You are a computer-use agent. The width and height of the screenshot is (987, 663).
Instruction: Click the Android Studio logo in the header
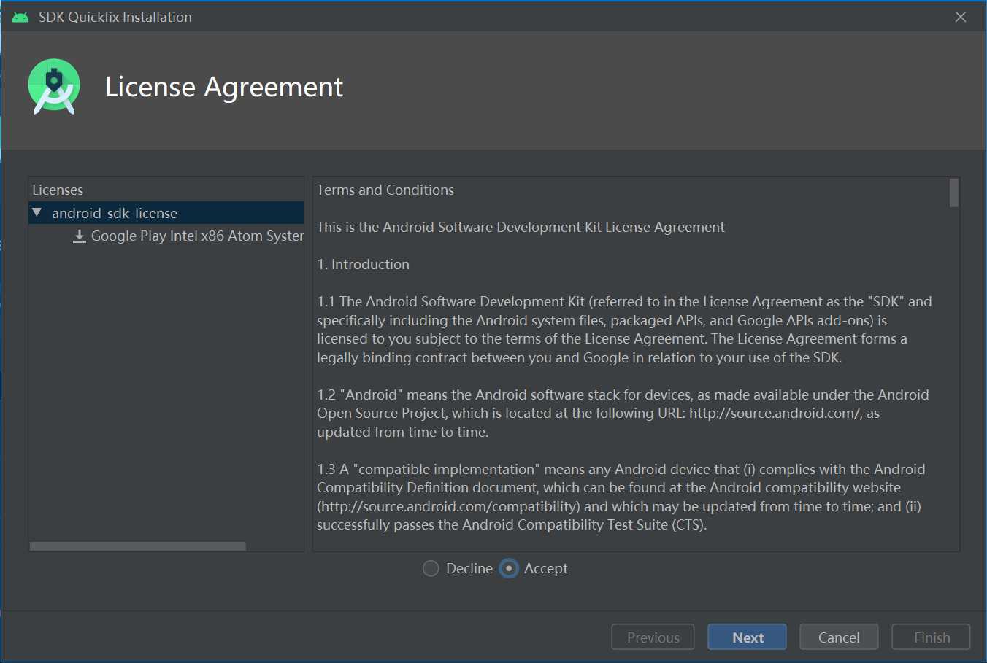click(54, 87)
